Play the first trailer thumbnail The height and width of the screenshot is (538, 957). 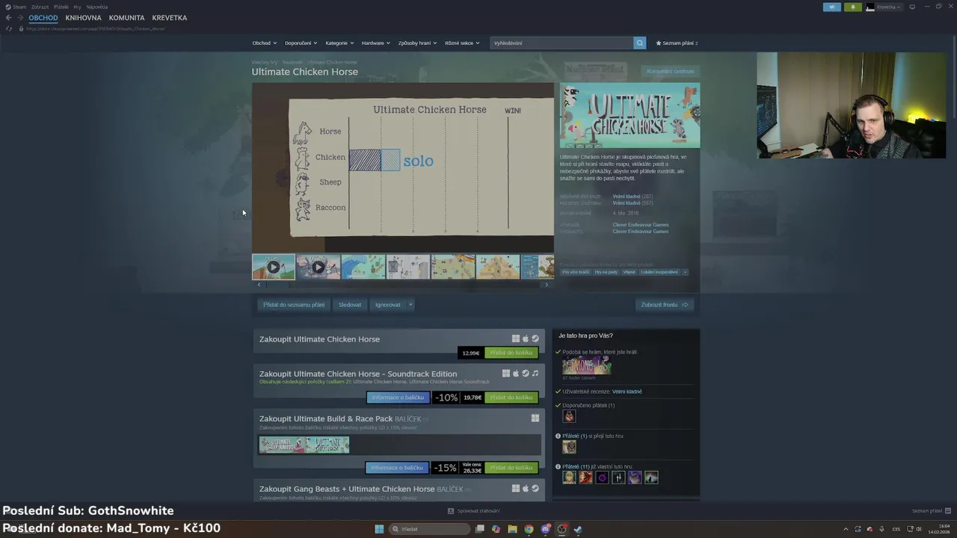[x=274, y=267]
